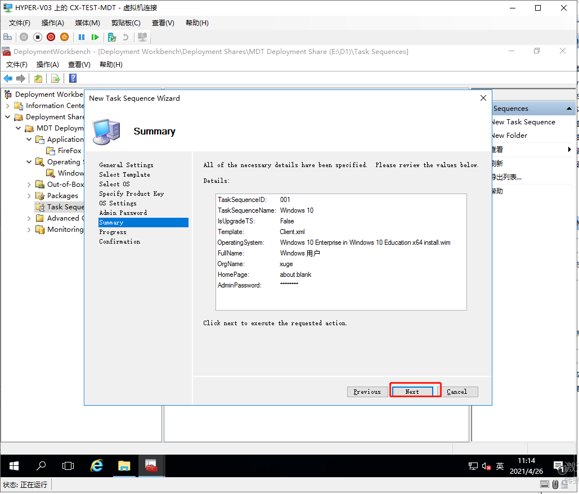Click General Settings wizard step
The height and width of the screenshot is (494, 579).
click(126, 165)
